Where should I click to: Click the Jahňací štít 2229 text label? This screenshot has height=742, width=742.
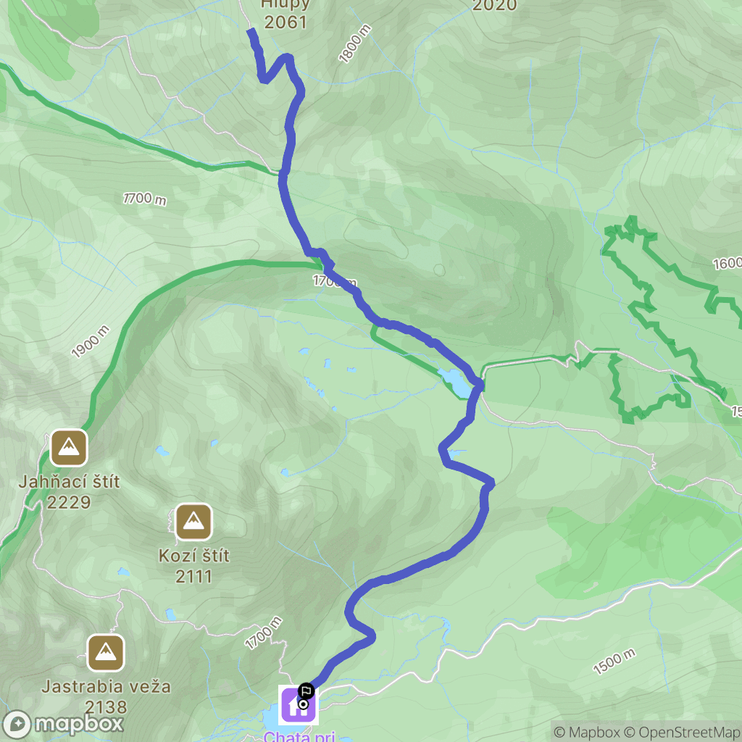pyautogui.click(x=69, y=492)
